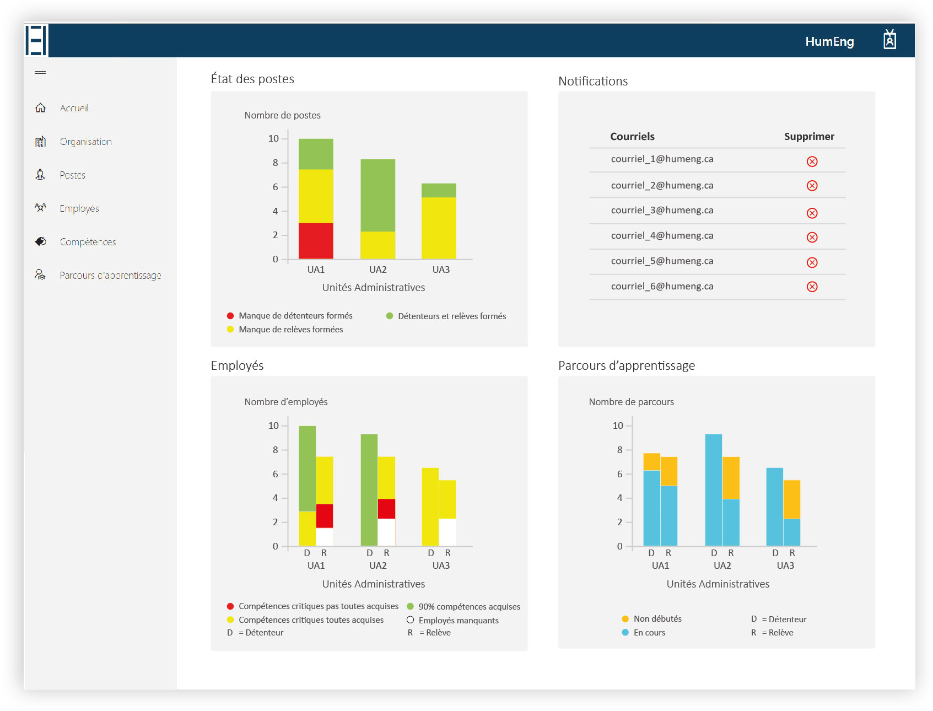933x711 pixels.
Task: Click the Compétences icon in sidebar
Action: coord(40,241)
